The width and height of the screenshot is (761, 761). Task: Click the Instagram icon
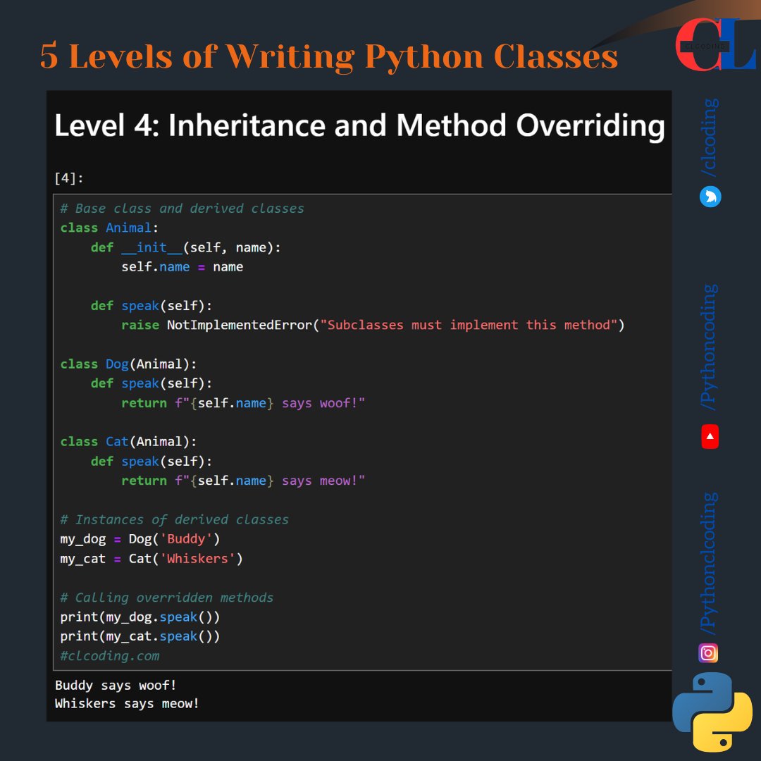707,653
